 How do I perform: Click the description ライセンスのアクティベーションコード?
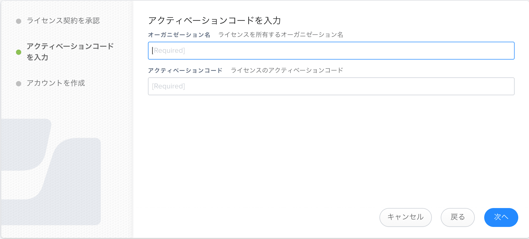tap(287, 71)
